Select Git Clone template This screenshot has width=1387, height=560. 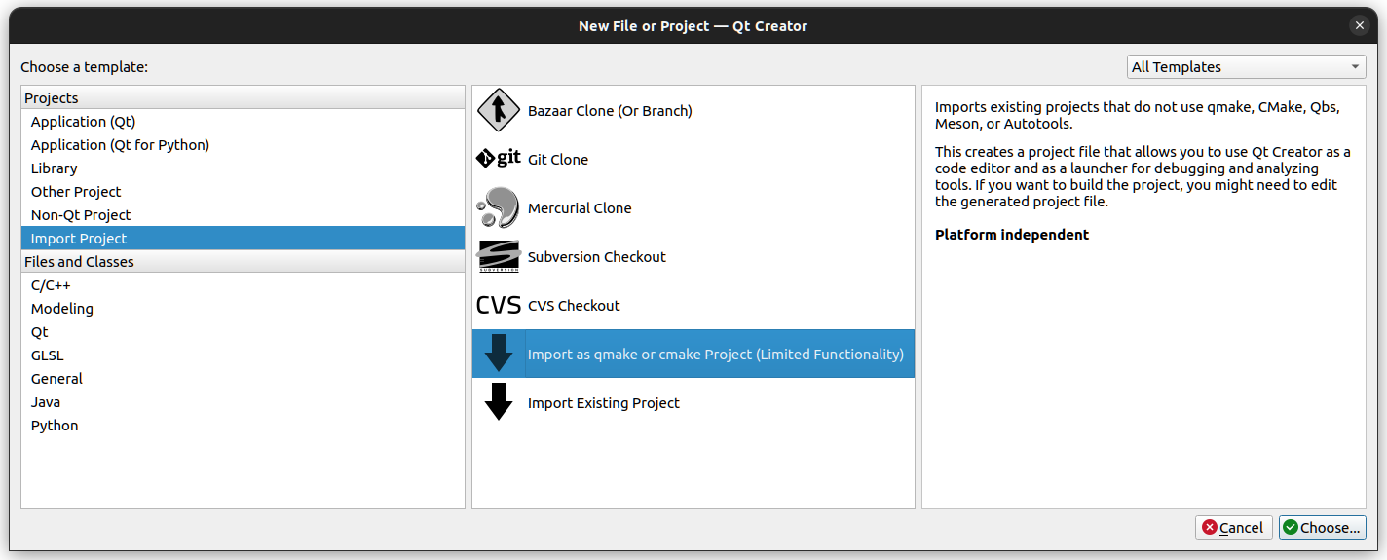point(693,159)
